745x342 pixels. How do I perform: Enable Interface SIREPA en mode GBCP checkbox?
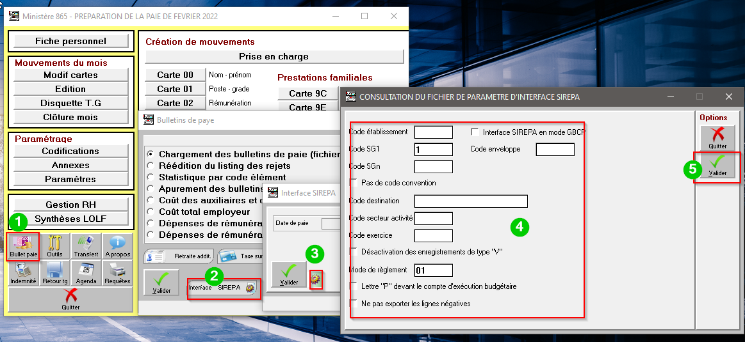tap(475, 132)
